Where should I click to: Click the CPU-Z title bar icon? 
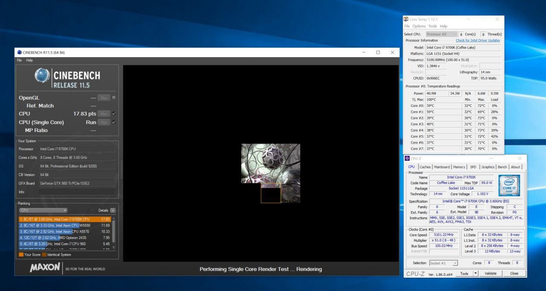(x=408, y=158)
